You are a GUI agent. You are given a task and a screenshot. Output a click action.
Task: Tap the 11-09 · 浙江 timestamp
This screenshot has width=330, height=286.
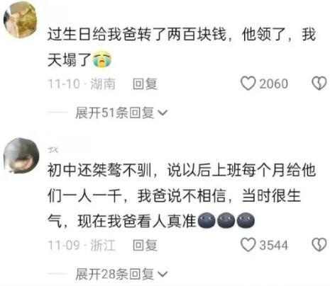[82, 245]
